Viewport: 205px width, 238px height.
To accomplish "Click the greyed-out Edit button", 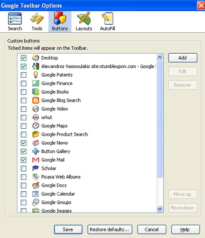I will coord(183,71).
